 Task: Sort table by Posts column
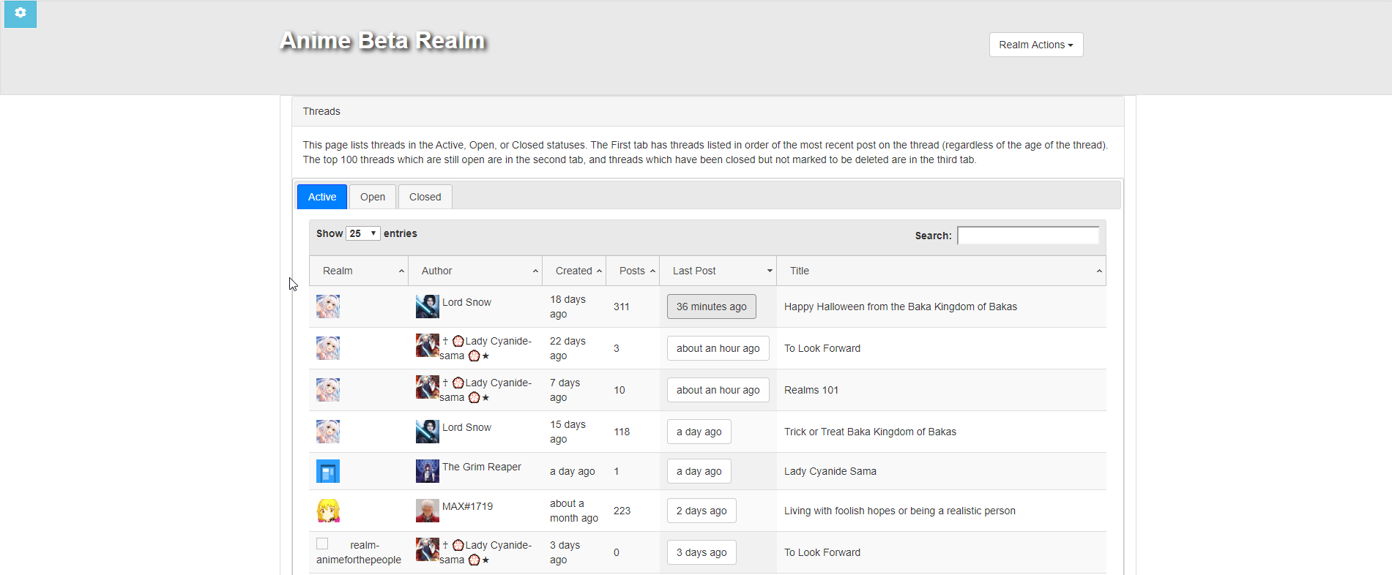[x=633, y=271]
